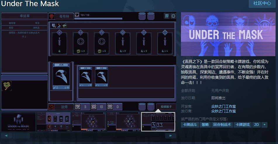
Task: Click the four-leaf clover item icon
Action: tap(7, 86)
